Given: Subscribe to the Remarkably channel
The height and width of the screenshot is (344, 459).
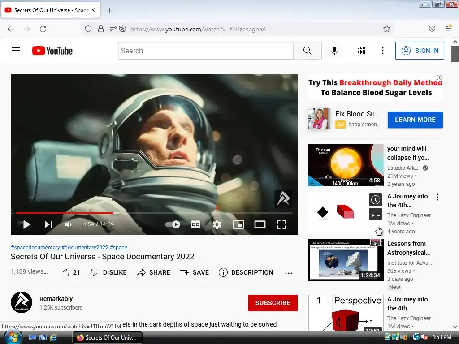Looking at the screenshot, I should click(x=273, y=303).
